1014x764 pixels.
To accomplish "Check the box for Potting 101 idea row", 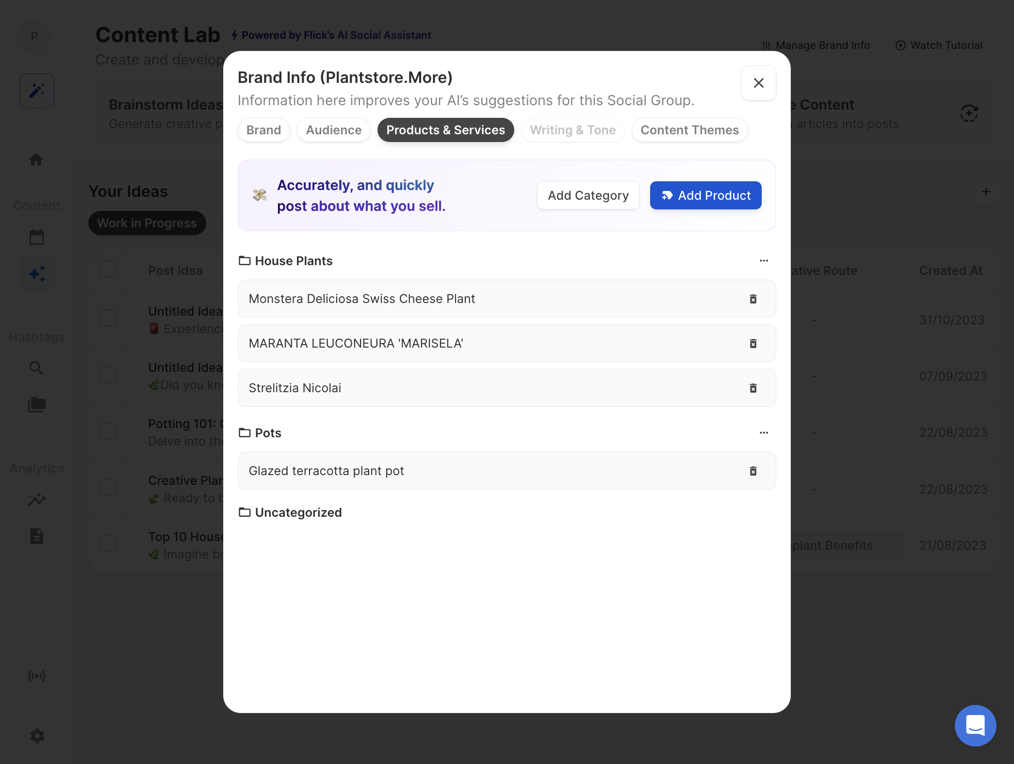I will pyautogui.click(x=108, y=431).
